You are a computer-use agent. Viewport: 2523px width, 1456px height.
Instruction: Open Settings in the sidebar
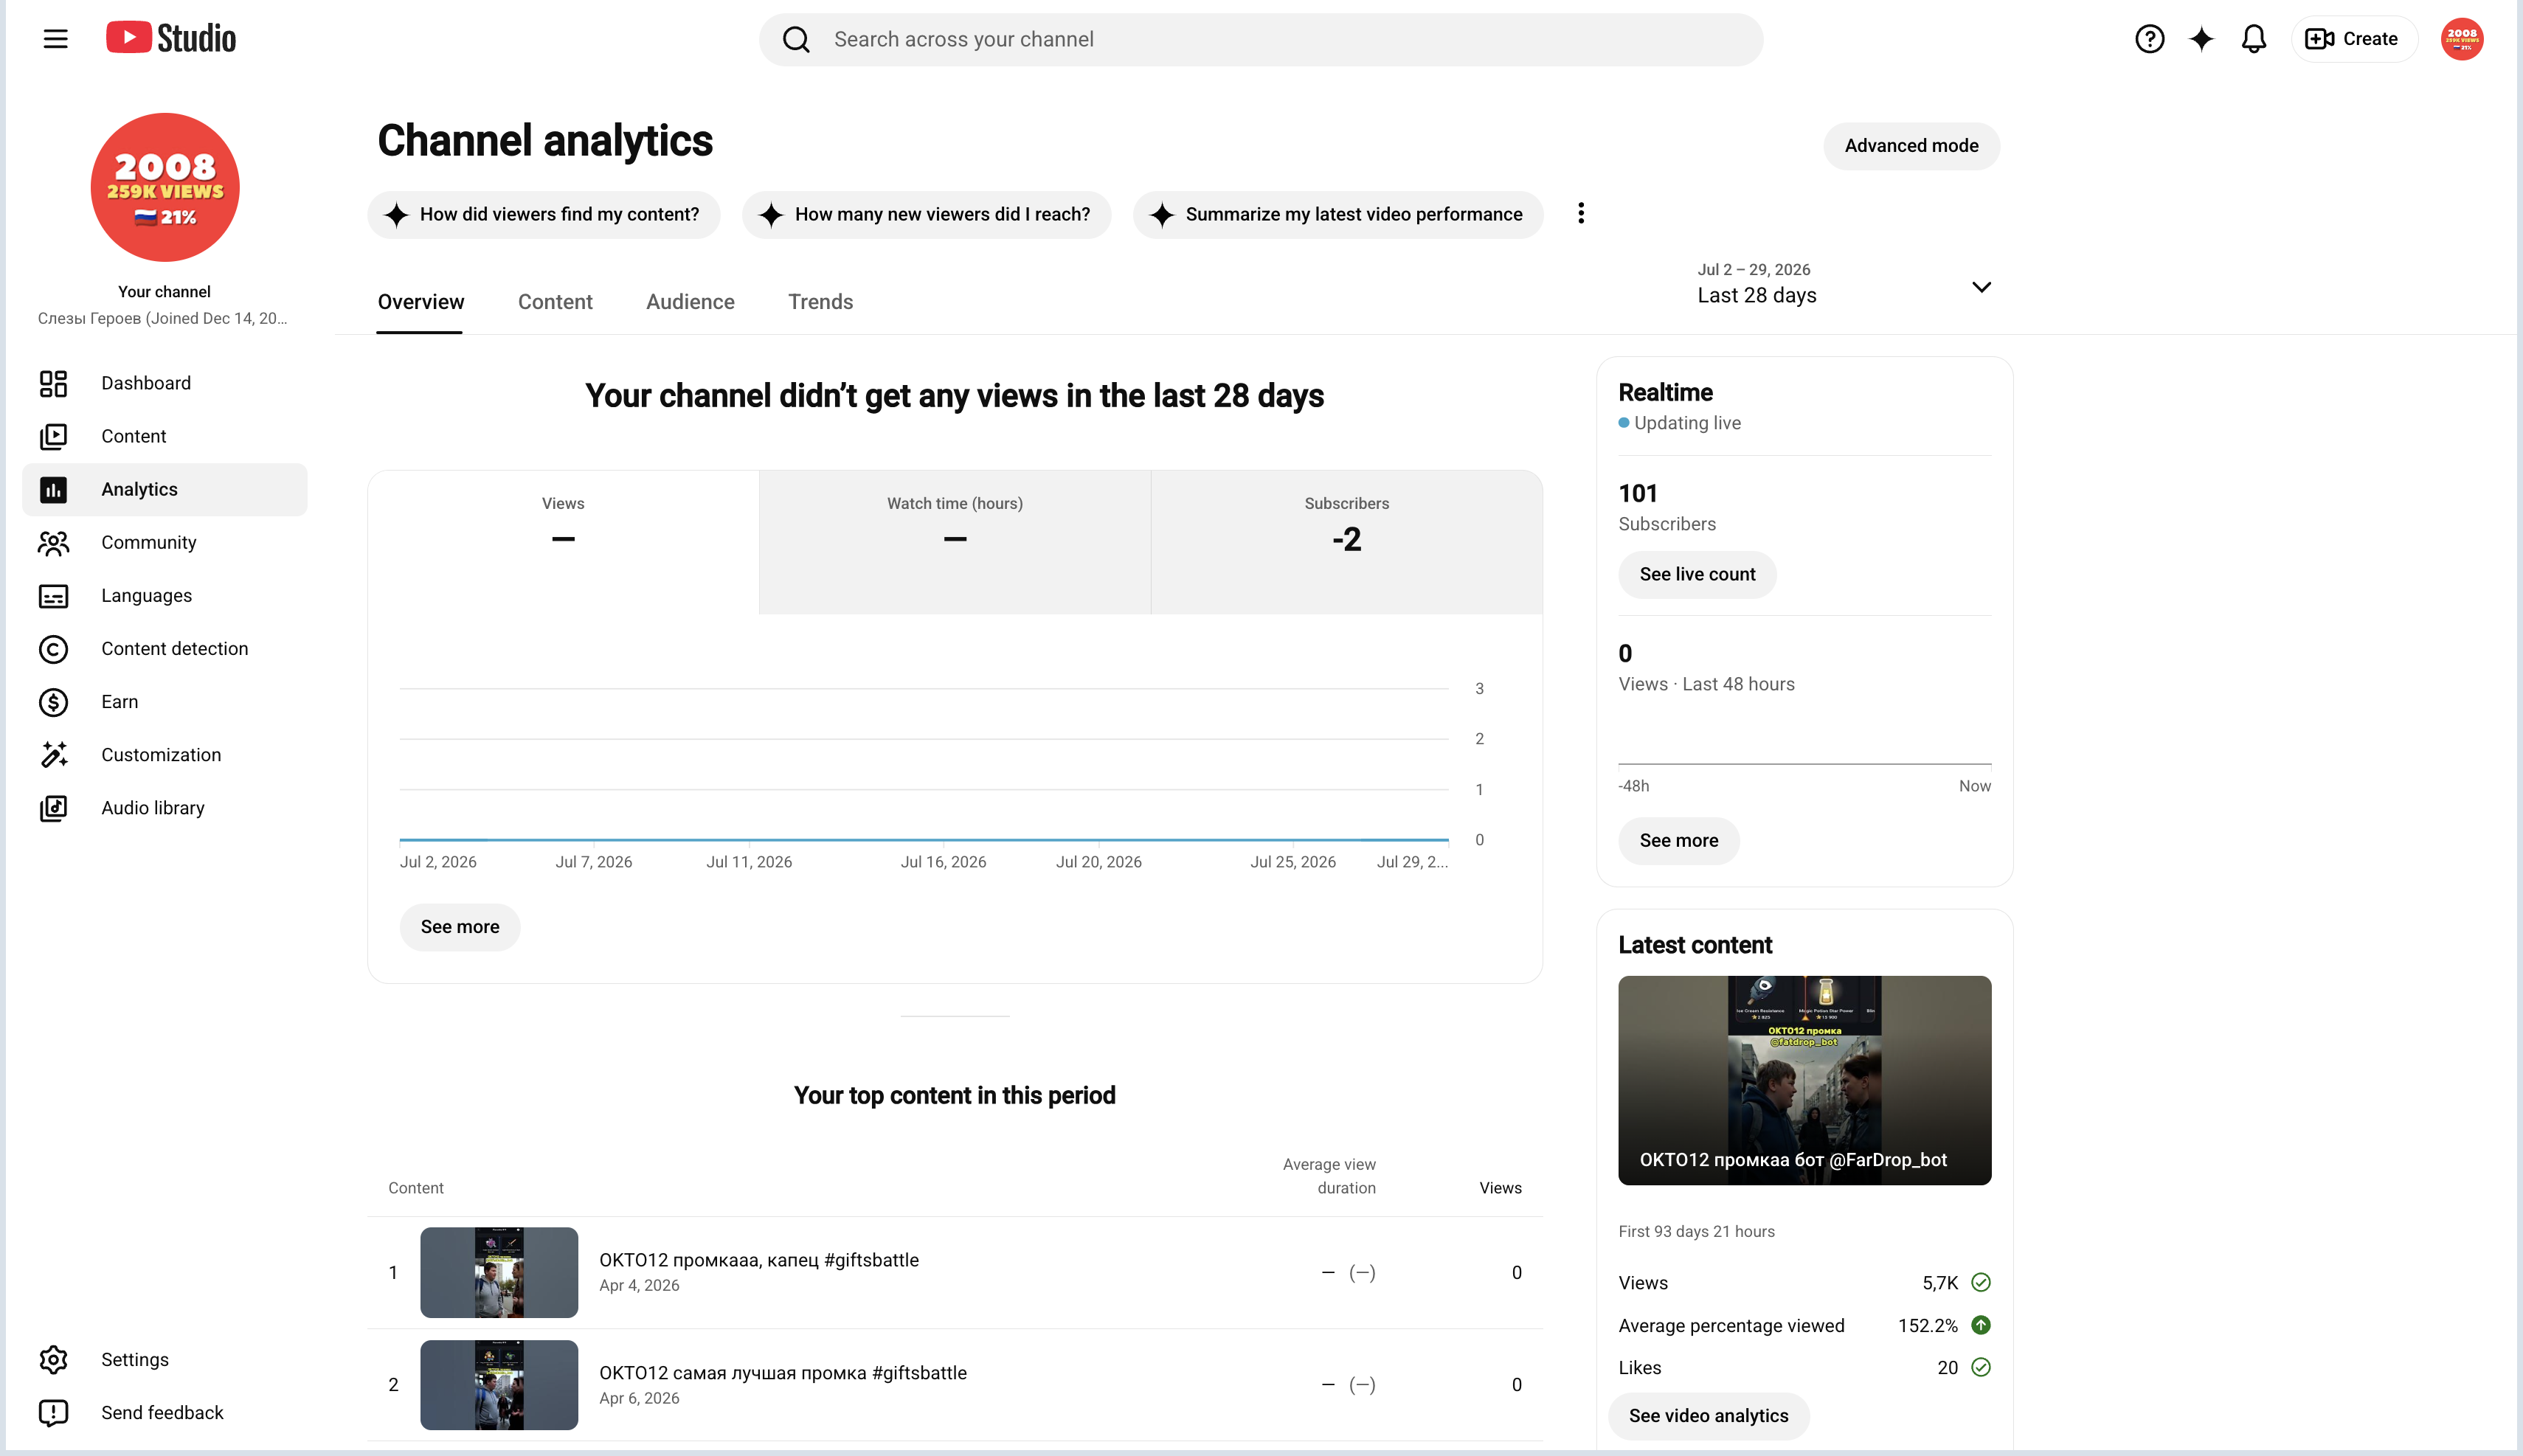point(165,1359)
